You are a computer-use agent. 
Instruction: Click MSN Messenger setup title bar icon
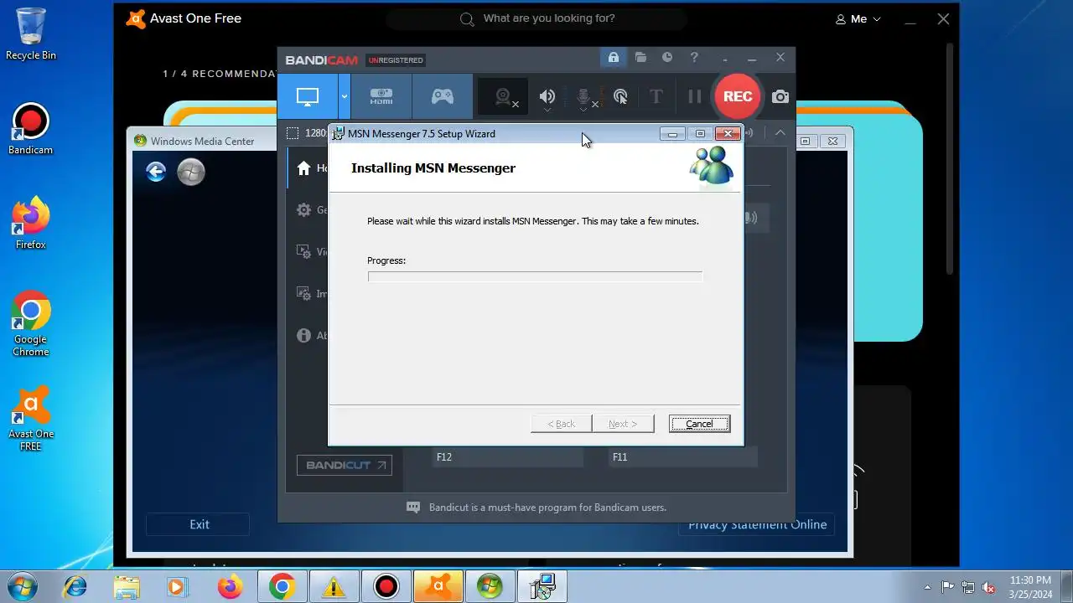339,133
